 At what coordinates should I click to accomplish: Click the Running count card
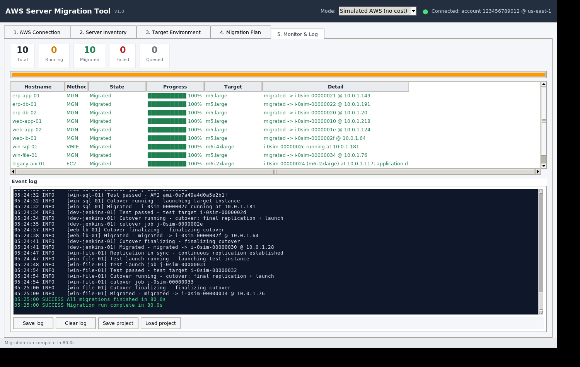[54, 56]
